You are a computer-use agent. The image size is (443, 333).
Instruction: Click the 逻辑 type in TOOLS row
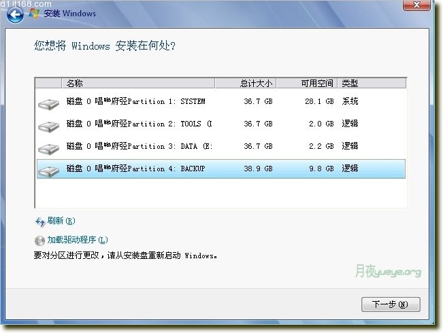[350, 123]
